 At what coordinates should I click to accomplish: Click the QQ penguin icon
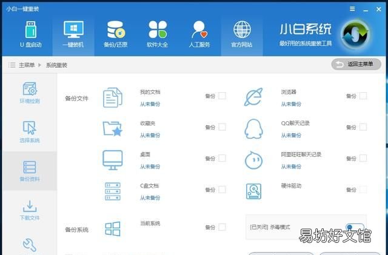click(253, 129)
